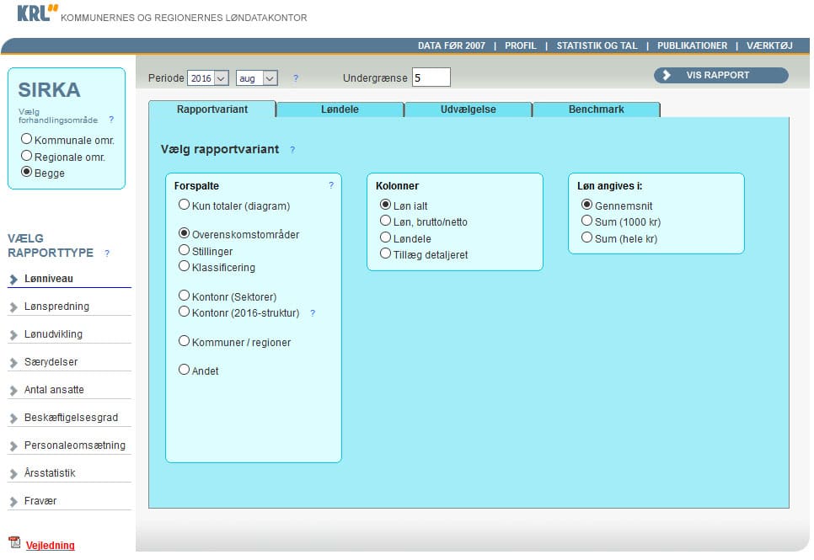Open the Lønspredning report type

(x=56, y=307)
